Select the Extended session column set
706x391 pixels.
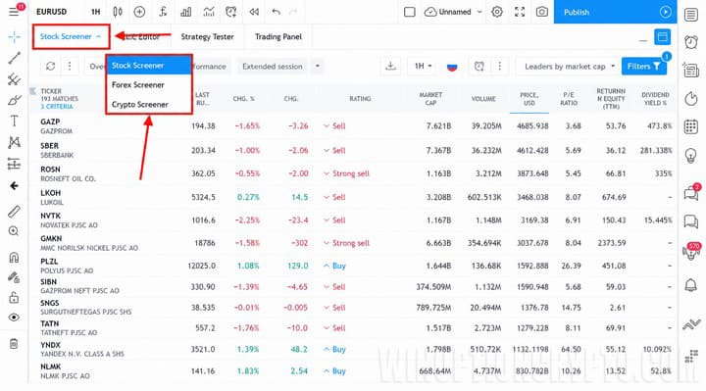coord(272,66)
